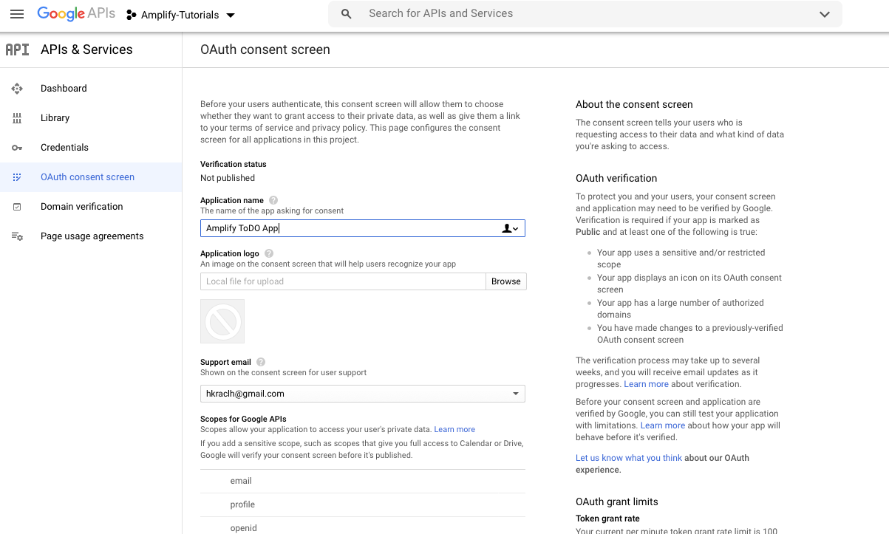Screen dimensions: 889x534
Task: Click the application logo preview thumbnail
Action: (x=222, y=321)
